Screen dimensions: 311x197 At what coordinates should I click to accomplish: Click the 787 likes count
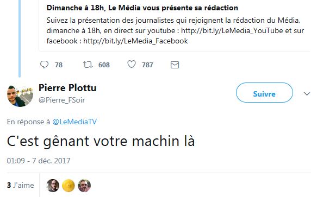[147, 65]
